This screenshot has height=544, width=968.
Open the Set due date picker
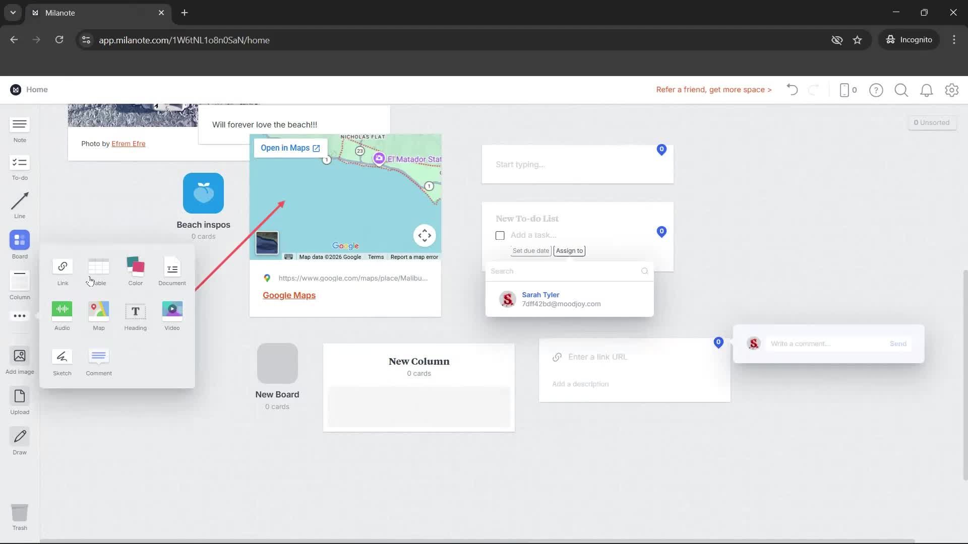point(530,251)
